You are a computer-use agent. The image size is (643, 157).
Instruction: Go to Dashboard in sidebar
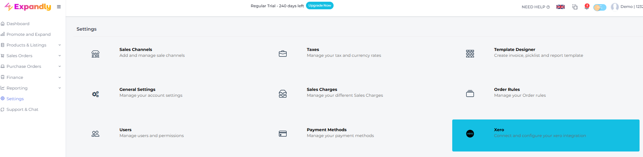(18, 24)
